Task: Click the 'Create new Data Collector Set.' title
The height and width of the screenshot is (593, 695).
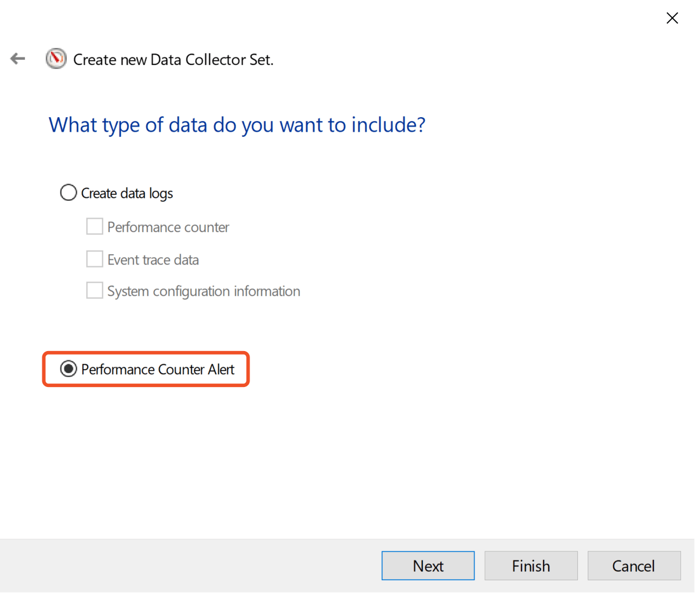Action: 173,60
